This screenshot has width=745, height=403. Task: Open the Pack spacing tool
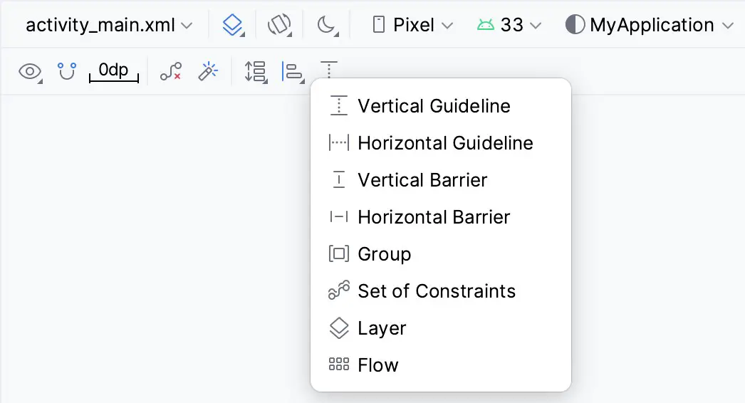256,72
